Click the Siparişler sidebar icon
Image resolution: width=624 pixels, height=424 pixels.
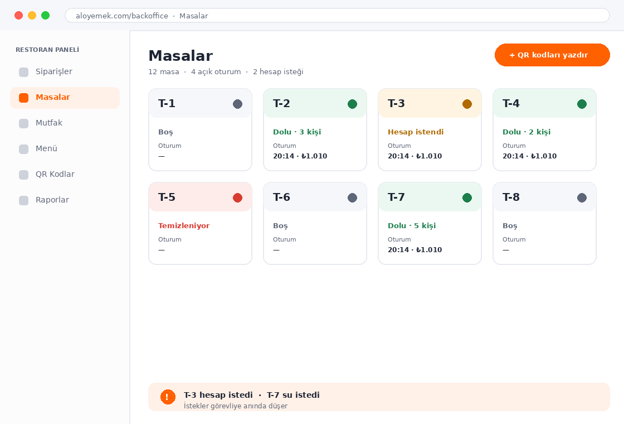(x=24, y=72)
